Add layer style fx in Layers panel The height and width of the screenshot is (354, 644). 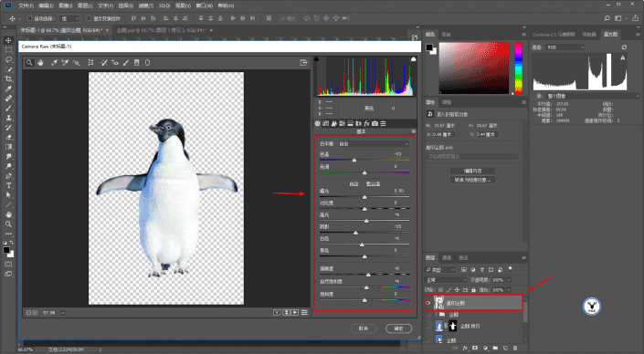click(x=465, y=349)
